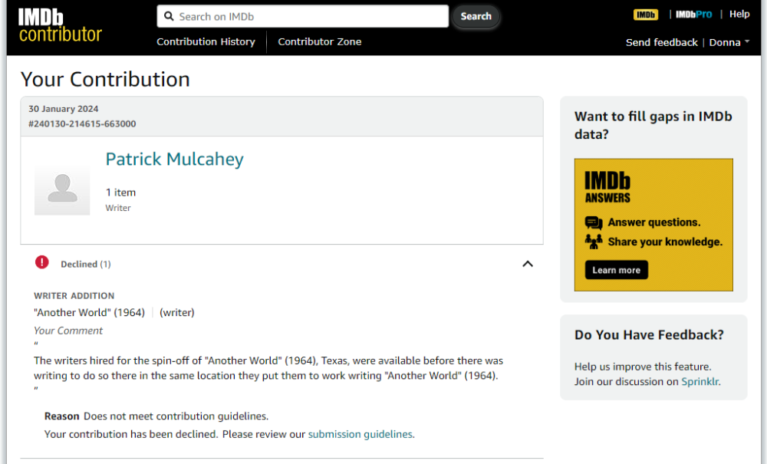Click the magnifying glass in the search bar
The width and height of the screenshot is (767, 464).
pos(169,15)
